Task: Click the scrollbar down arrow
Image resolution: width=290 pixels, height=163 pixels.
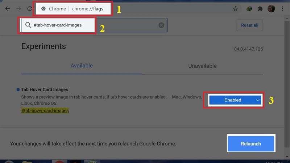Action: pyautogui.click(x=287, y=156)
